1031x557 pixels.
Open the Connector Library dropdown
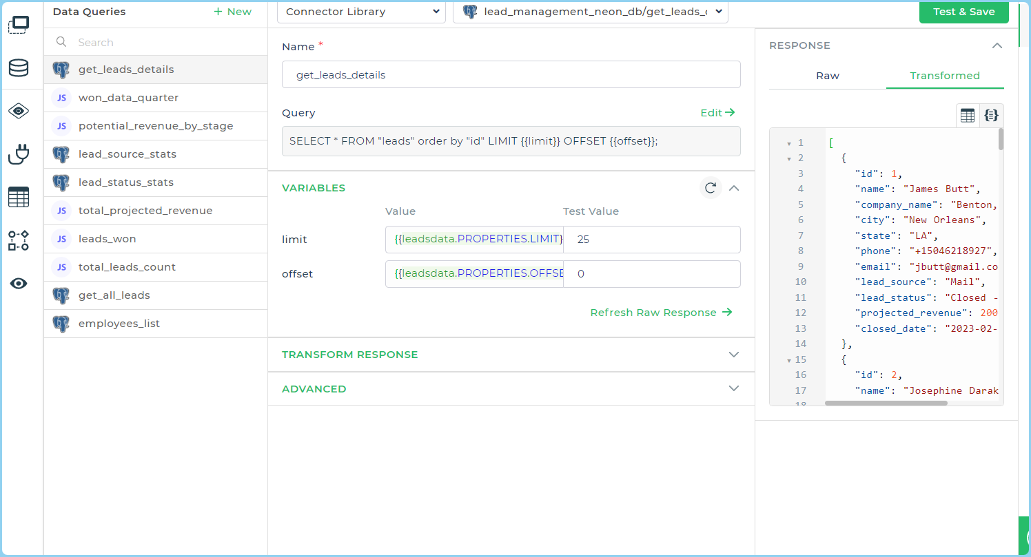361,12
